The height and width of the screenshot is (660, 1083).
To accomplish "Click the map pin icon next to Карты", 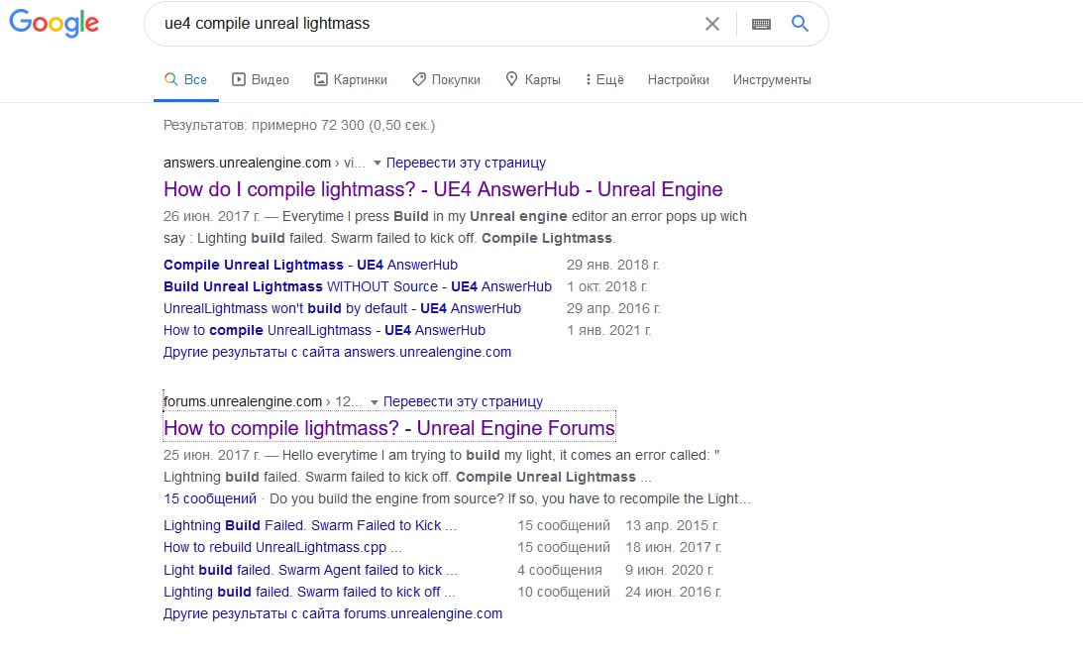I will tap(511, 79).
